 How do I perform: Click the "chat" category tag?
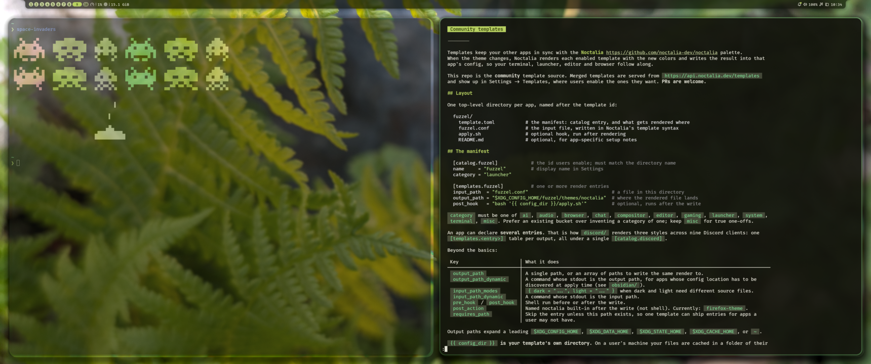tap(601, 215)
